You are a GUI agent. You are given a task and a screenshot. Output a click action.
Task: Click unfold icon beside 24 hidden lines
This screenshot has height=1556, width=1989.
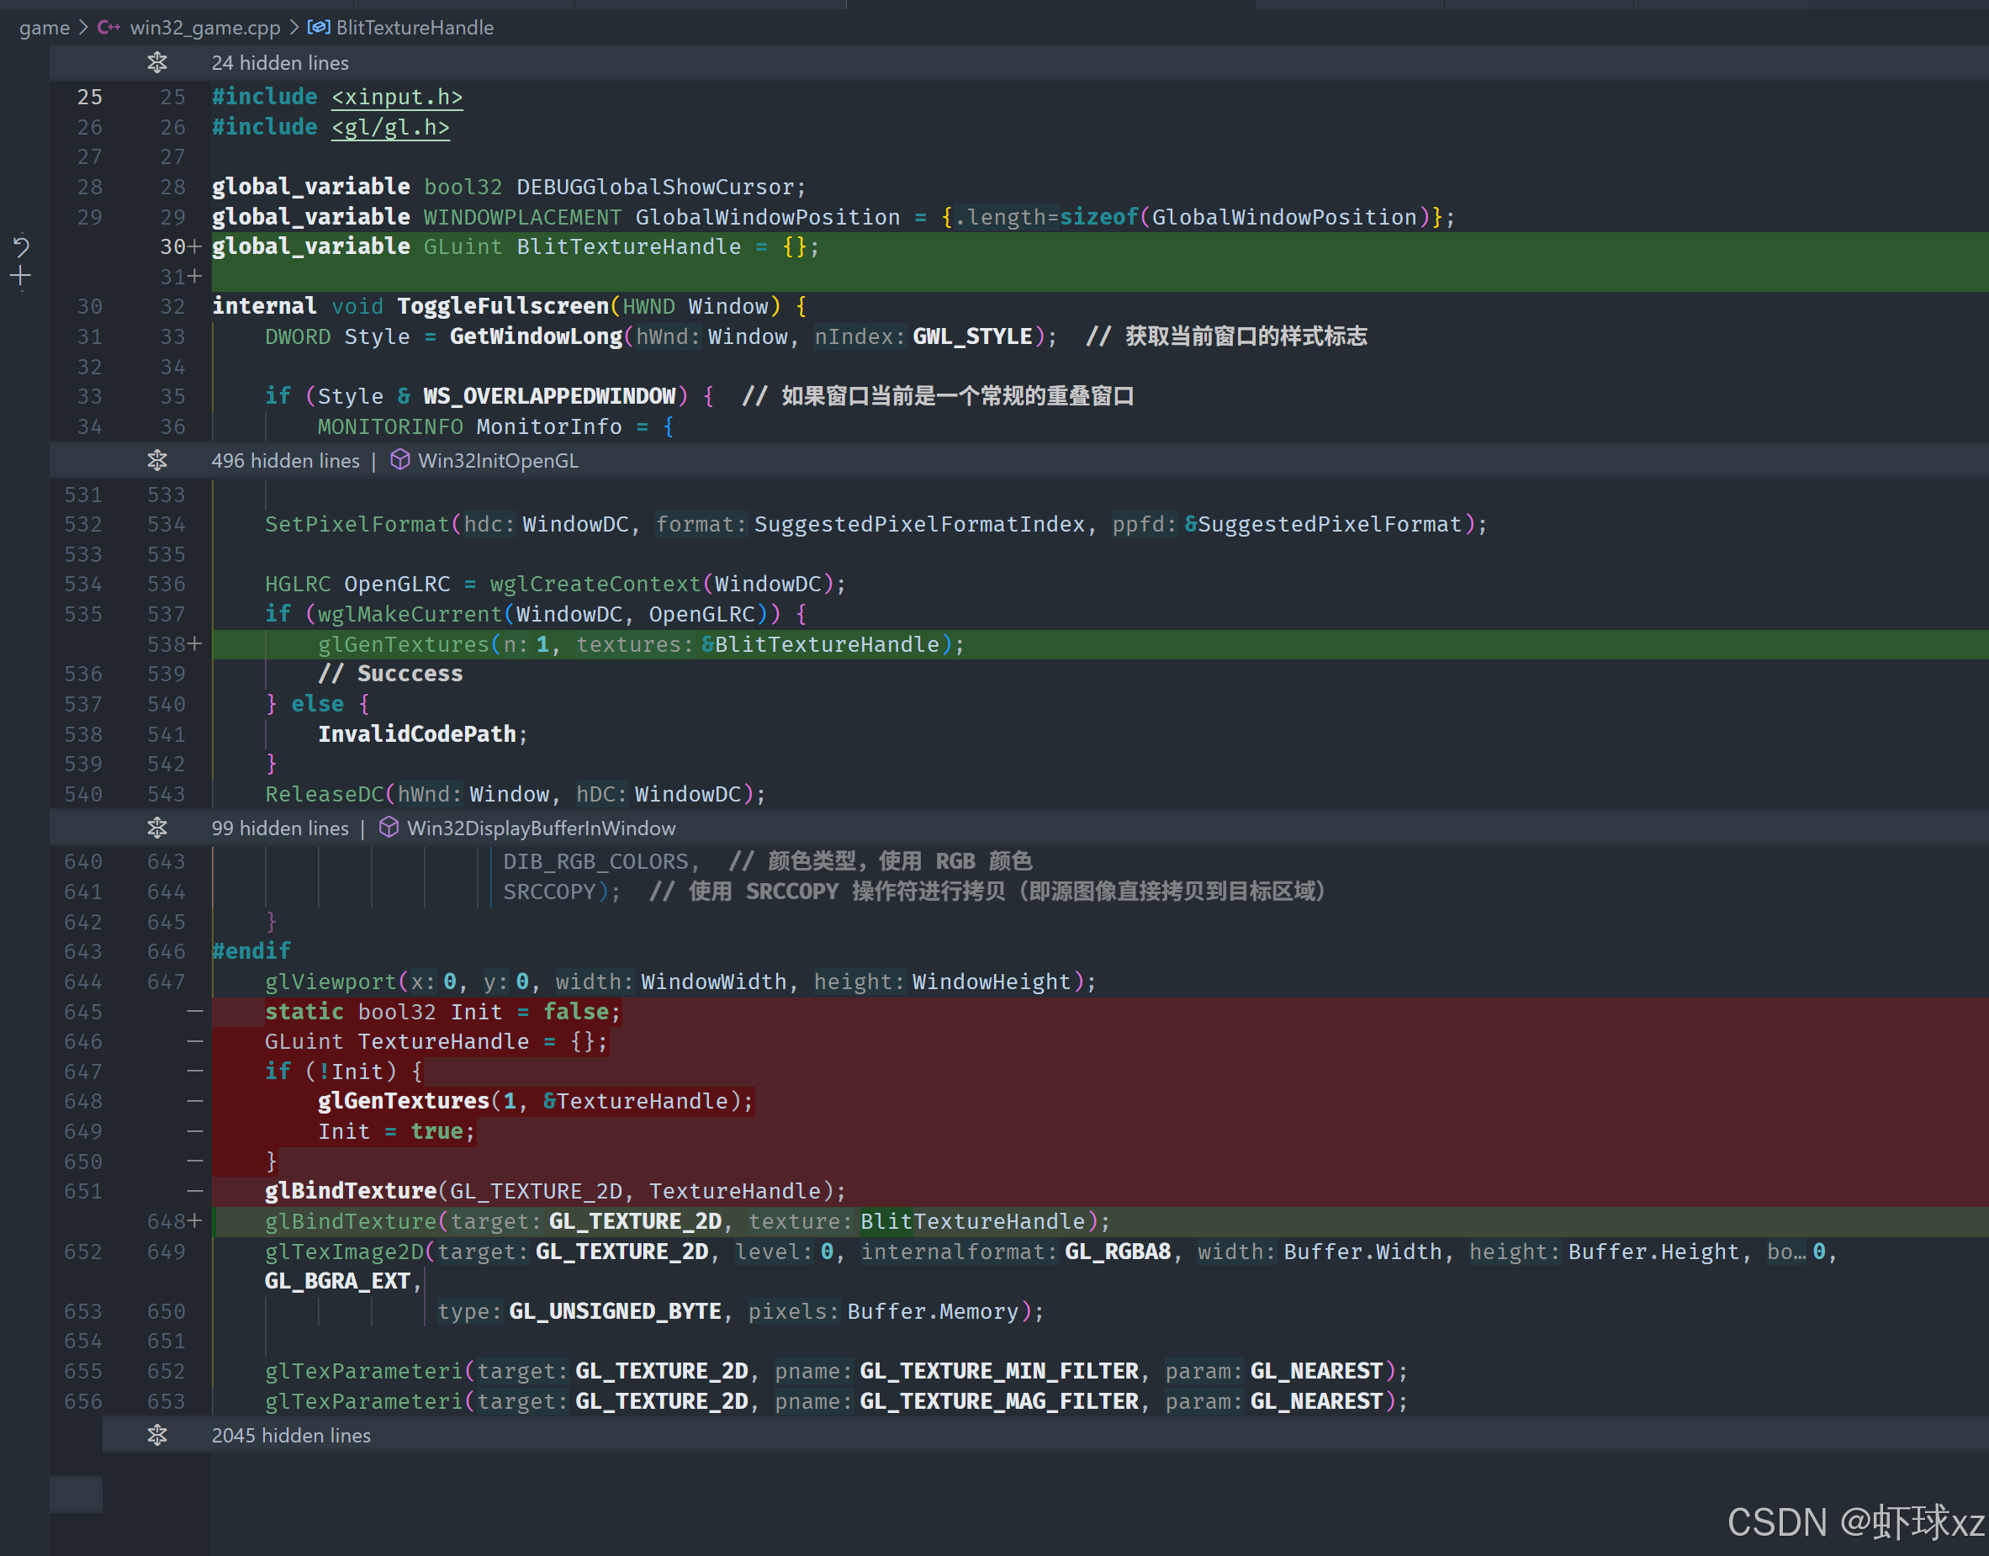156,63
